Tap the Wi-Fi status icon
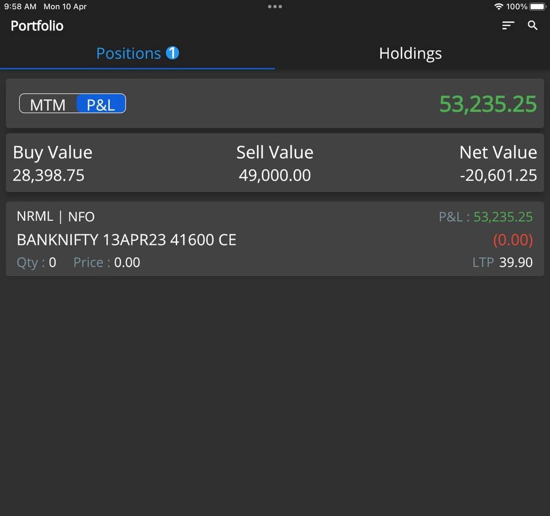This screenshot has height=516, width=550. click(x=498, y=6)
